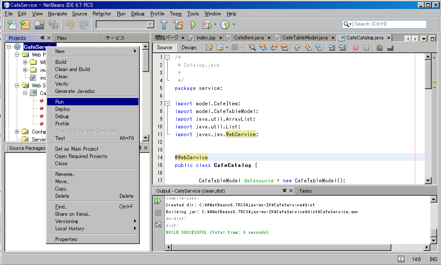Click the Output panel horizontal scrollbar

coord(281,247)
